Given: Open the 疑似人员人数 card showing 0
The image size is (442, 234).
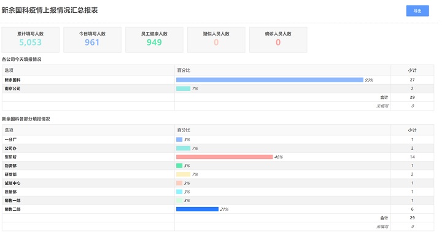Looking at the screenshot, I should click(x=216, y=40).
